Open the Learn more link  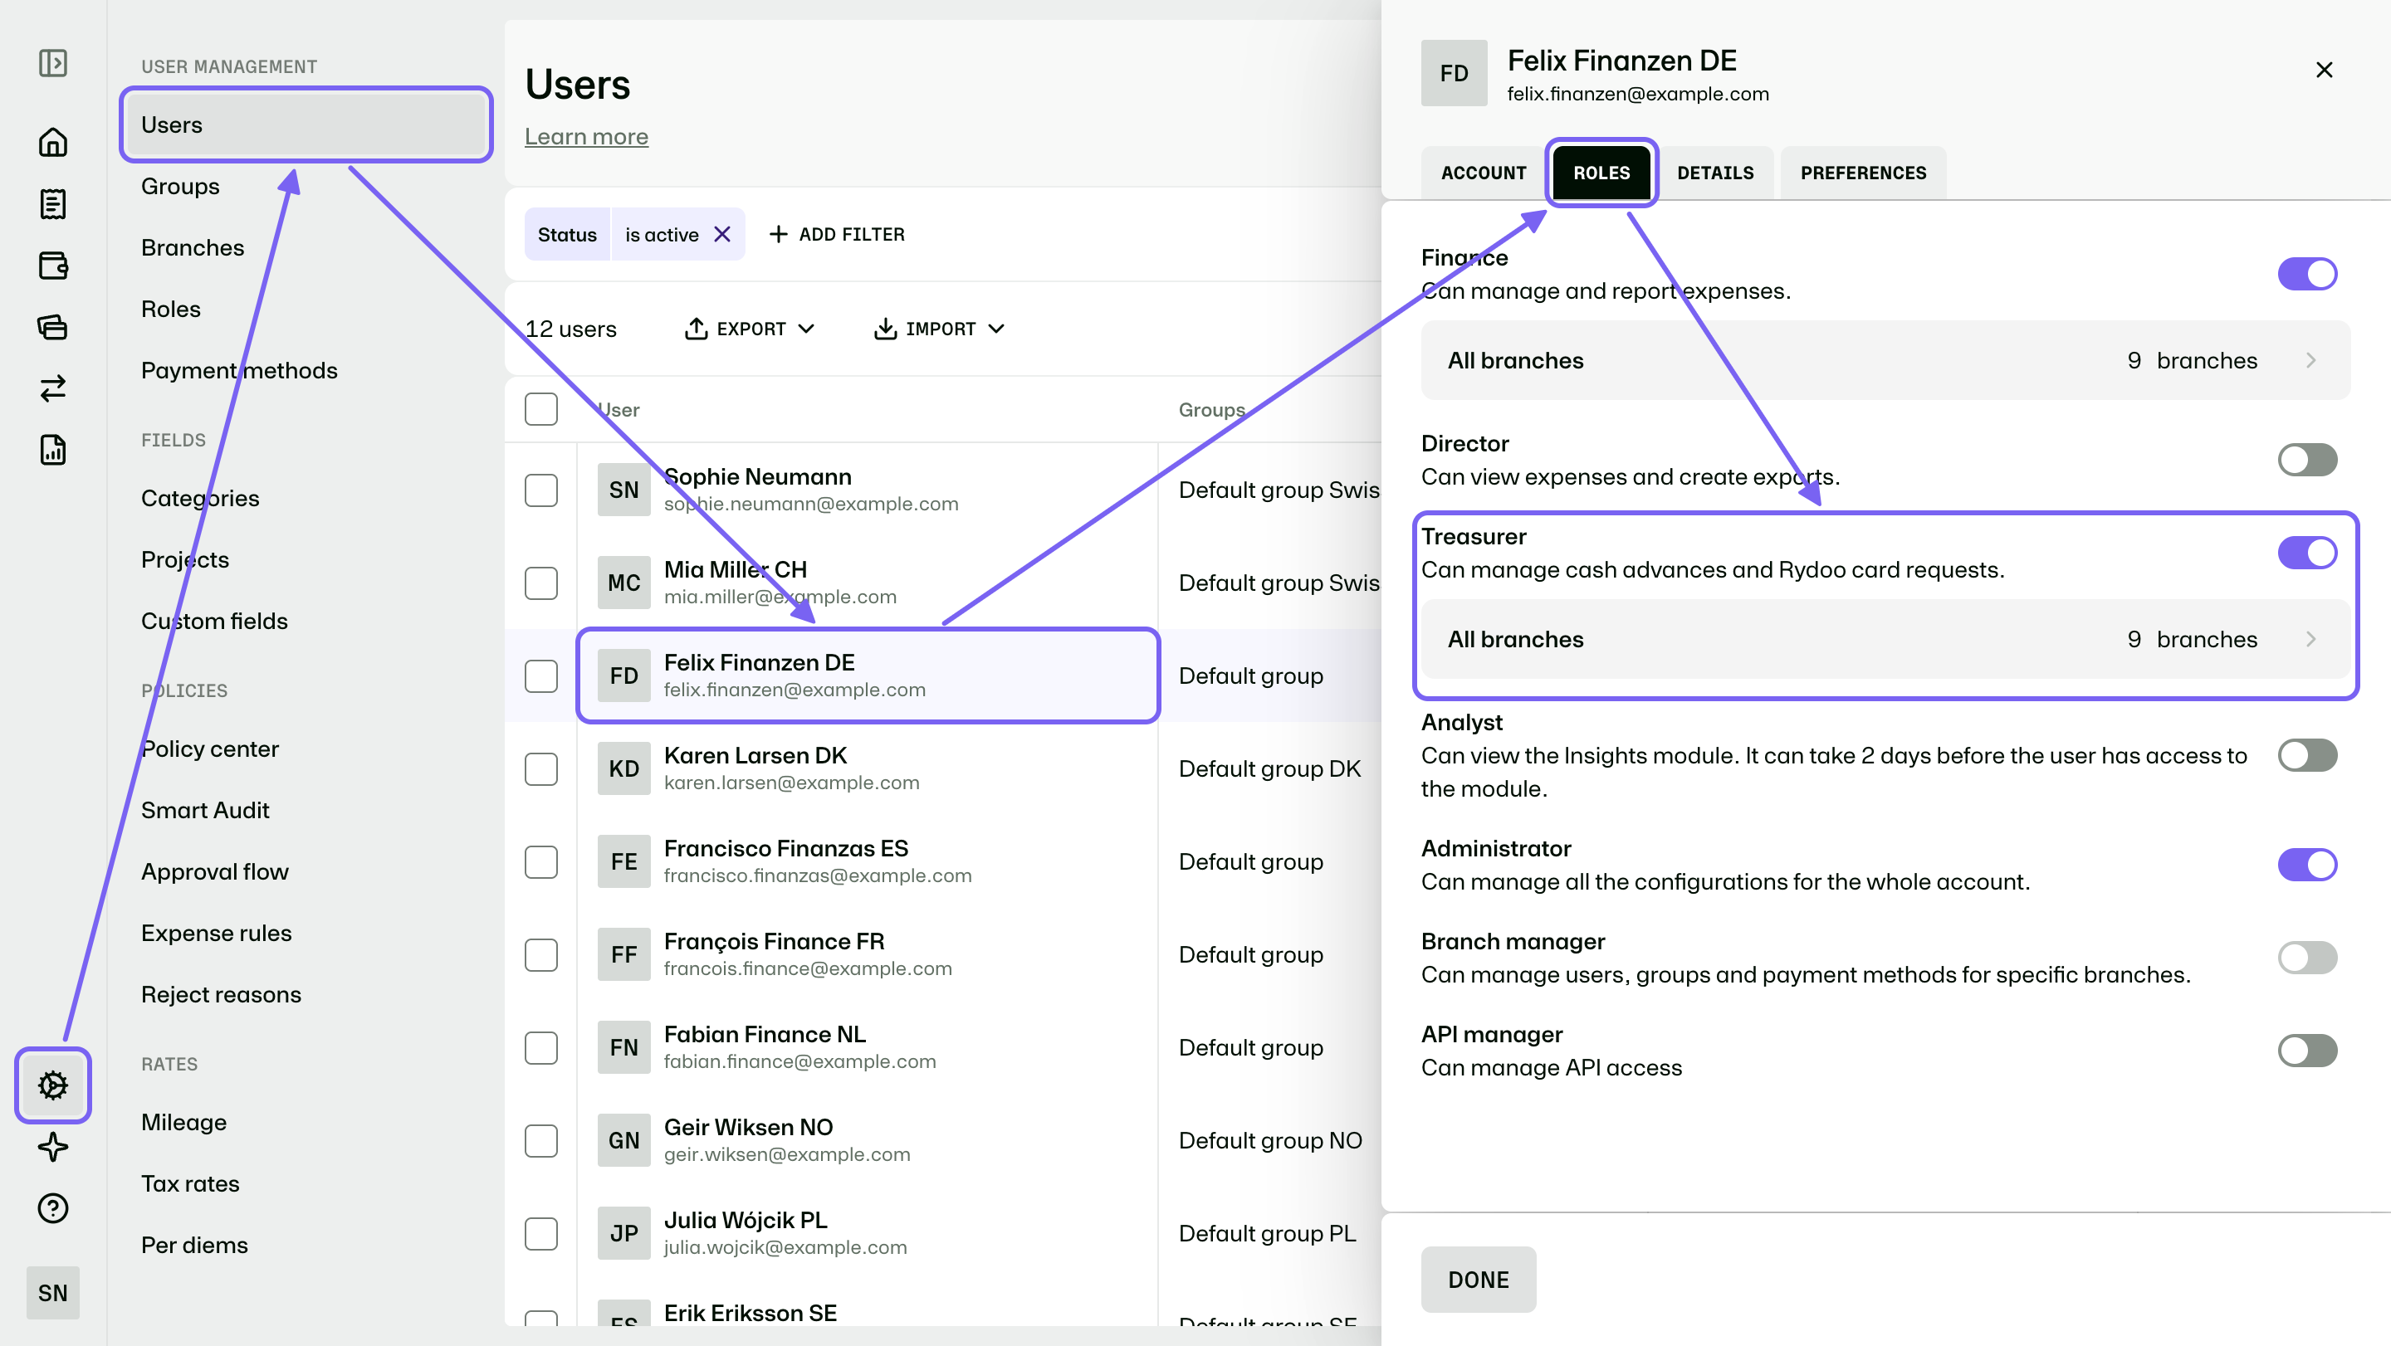(x=587, y=136)
